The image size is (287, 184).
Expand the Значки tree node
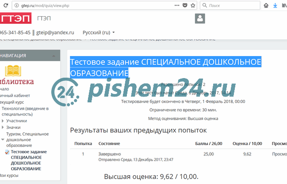coord(3,127)
